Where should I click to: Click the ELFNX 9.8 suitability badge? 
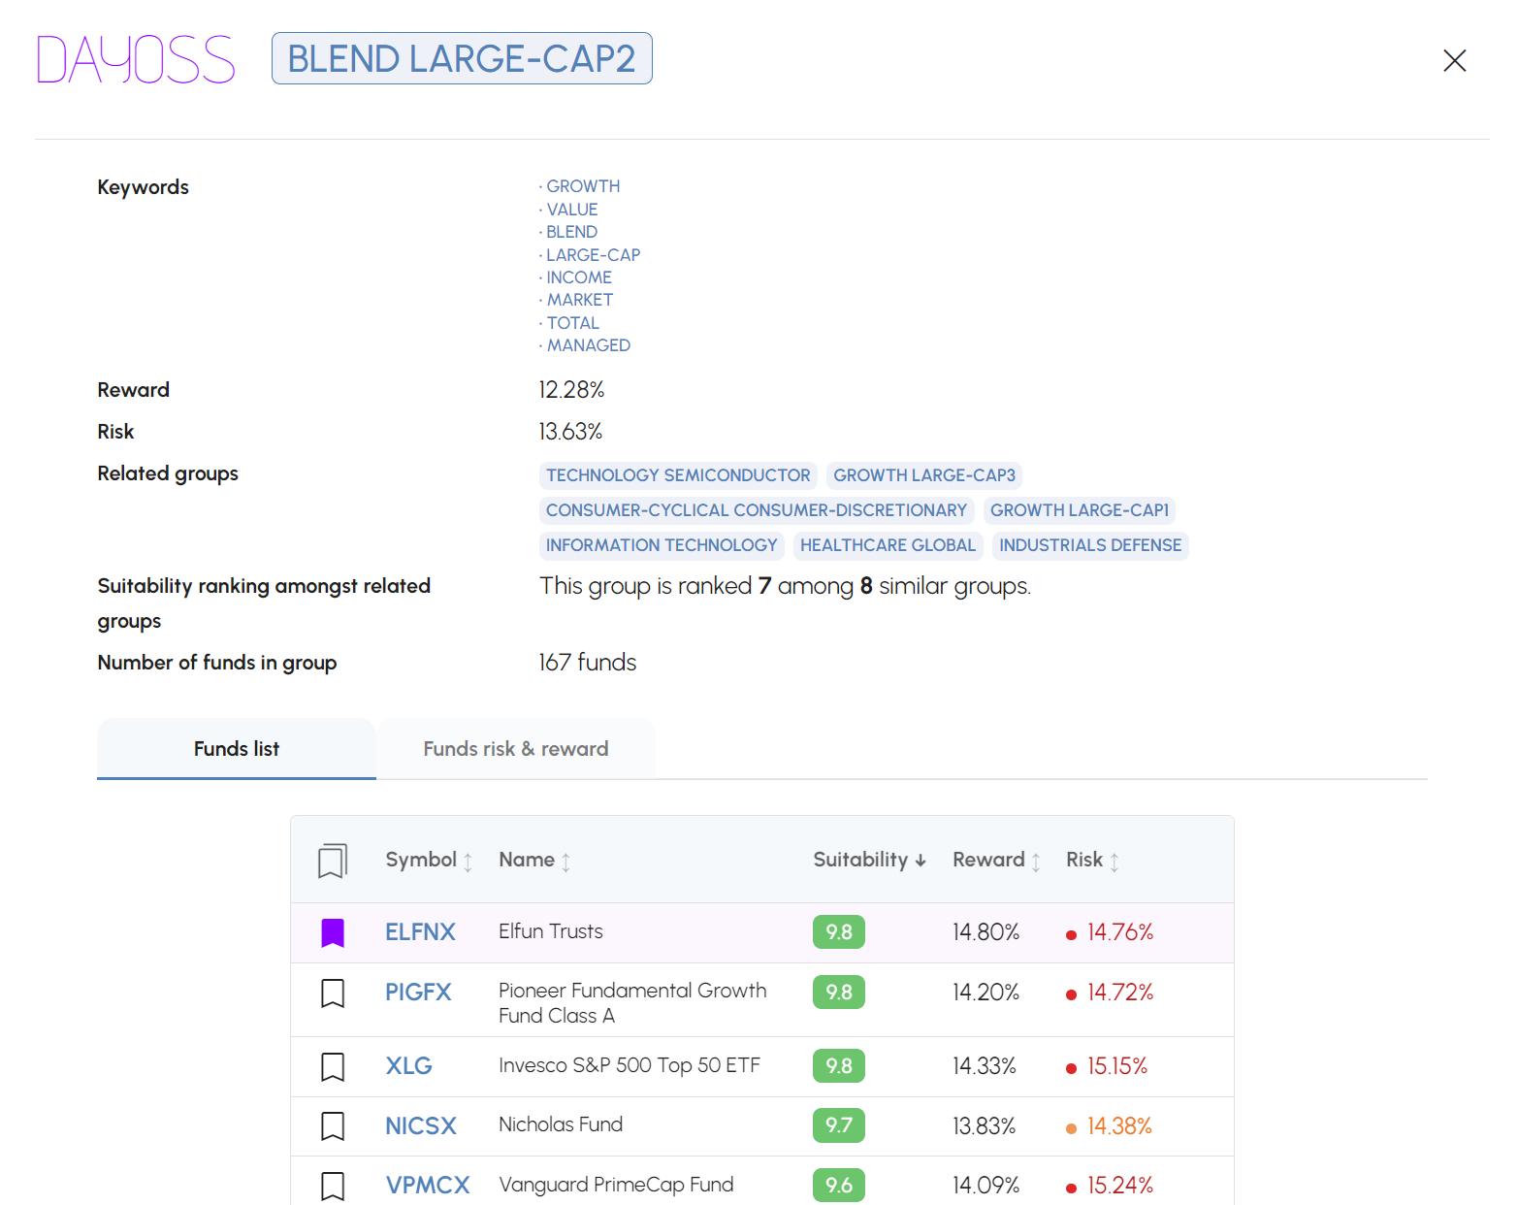click(838, 932)
